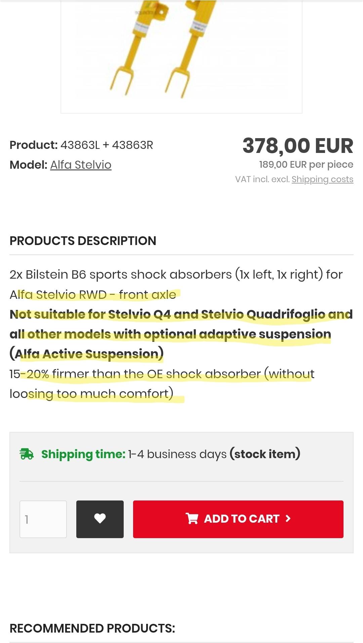Click the PRODUCTS DESCRIPTION heading

point(83,241)
